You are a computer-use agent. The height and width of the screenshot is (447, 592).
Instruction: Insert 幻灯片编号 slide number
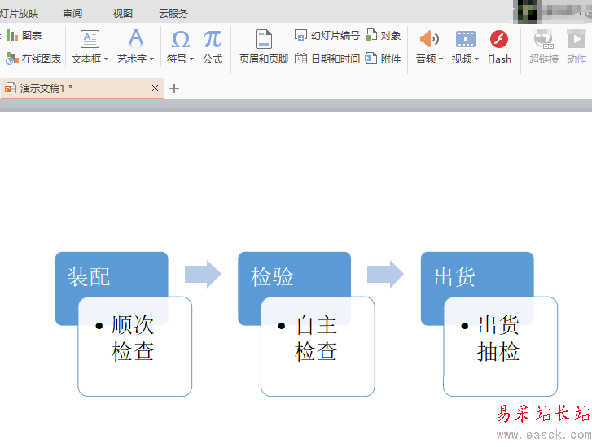(327, 36)
